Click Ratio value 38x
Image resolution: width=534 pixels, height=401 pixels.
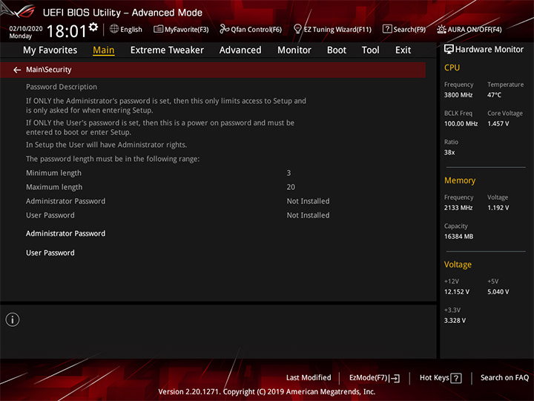tap(449, 152)
